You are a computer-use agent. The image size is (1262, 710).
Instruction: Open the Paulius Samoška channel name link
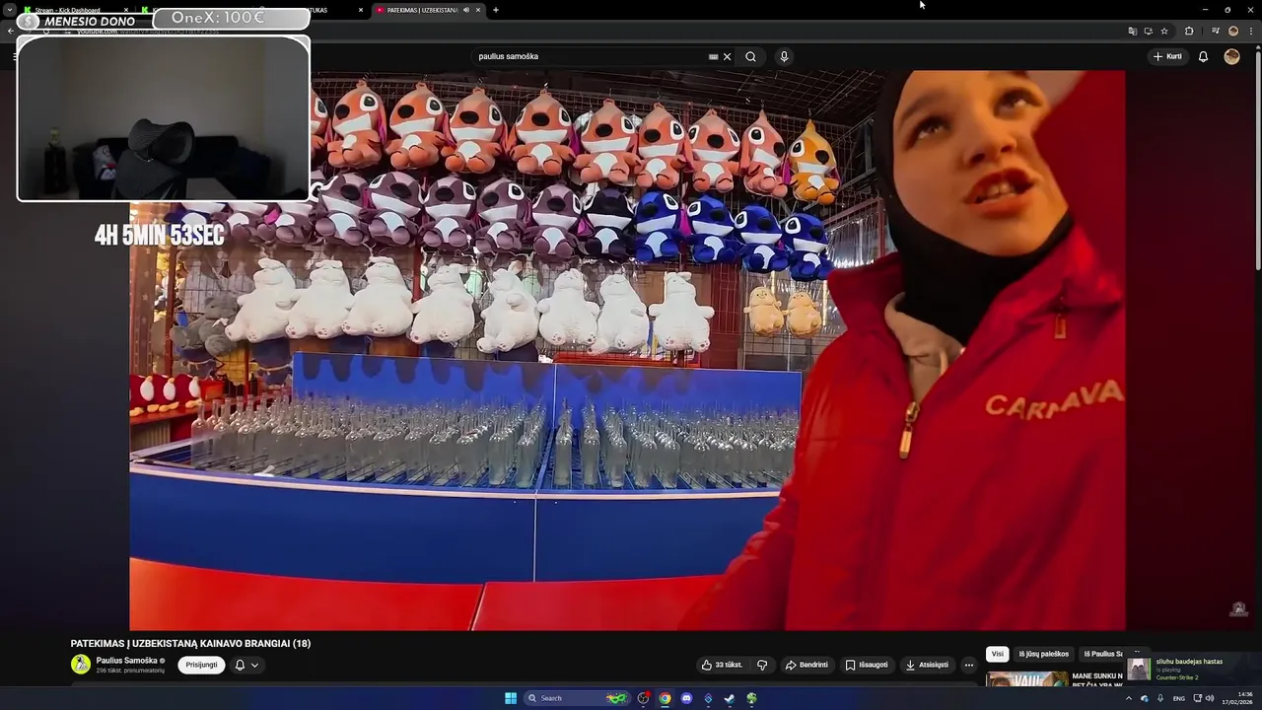(x=126, y=661)
